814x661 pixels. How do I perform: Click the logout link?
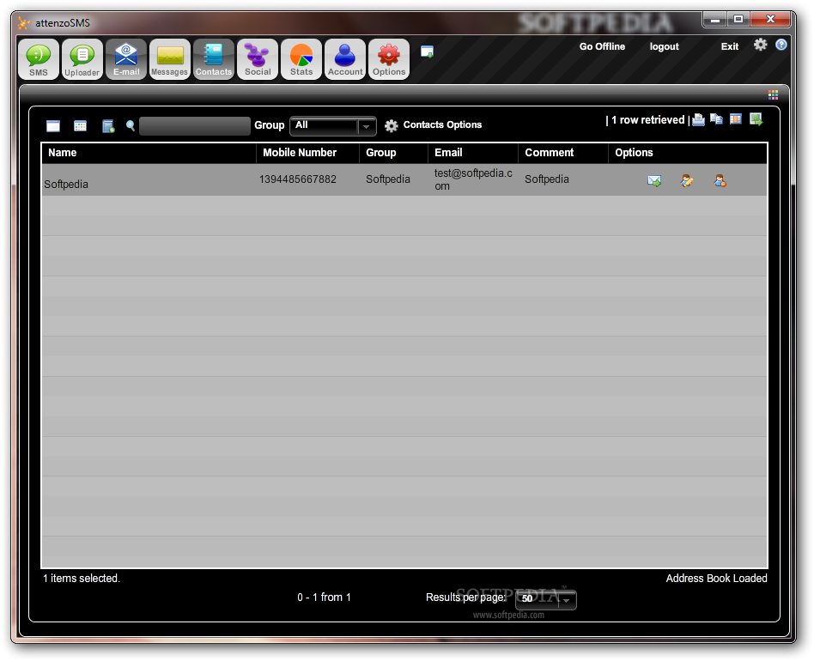coord(664,46)
